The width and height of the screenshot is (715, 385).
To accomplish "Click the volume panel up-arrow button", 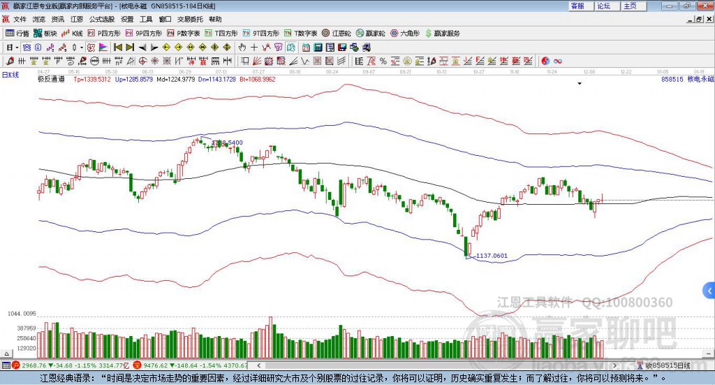I will 6,354.
